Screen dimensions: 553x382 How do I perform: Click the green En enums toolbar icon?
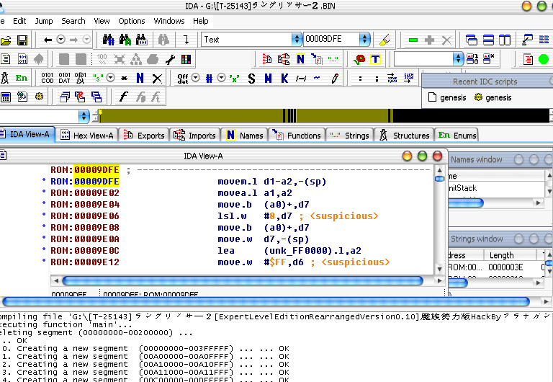point(22,78)
